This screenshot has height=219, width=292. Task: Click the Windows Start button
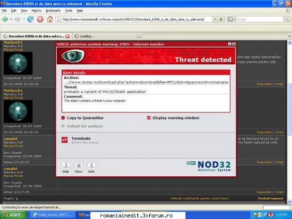13,214
